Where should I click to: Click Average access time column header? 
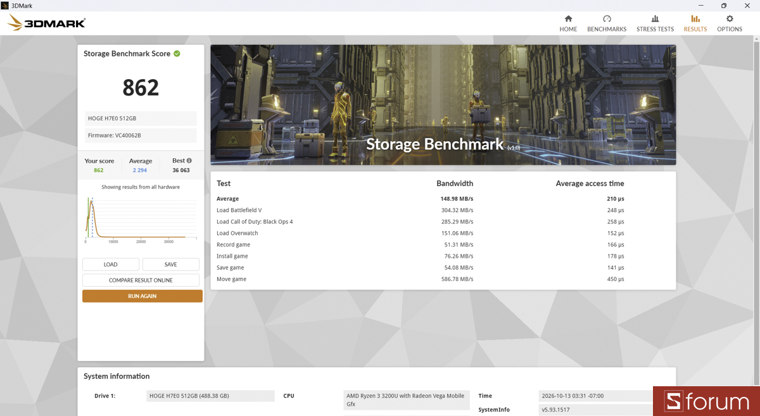click(590, 184)
